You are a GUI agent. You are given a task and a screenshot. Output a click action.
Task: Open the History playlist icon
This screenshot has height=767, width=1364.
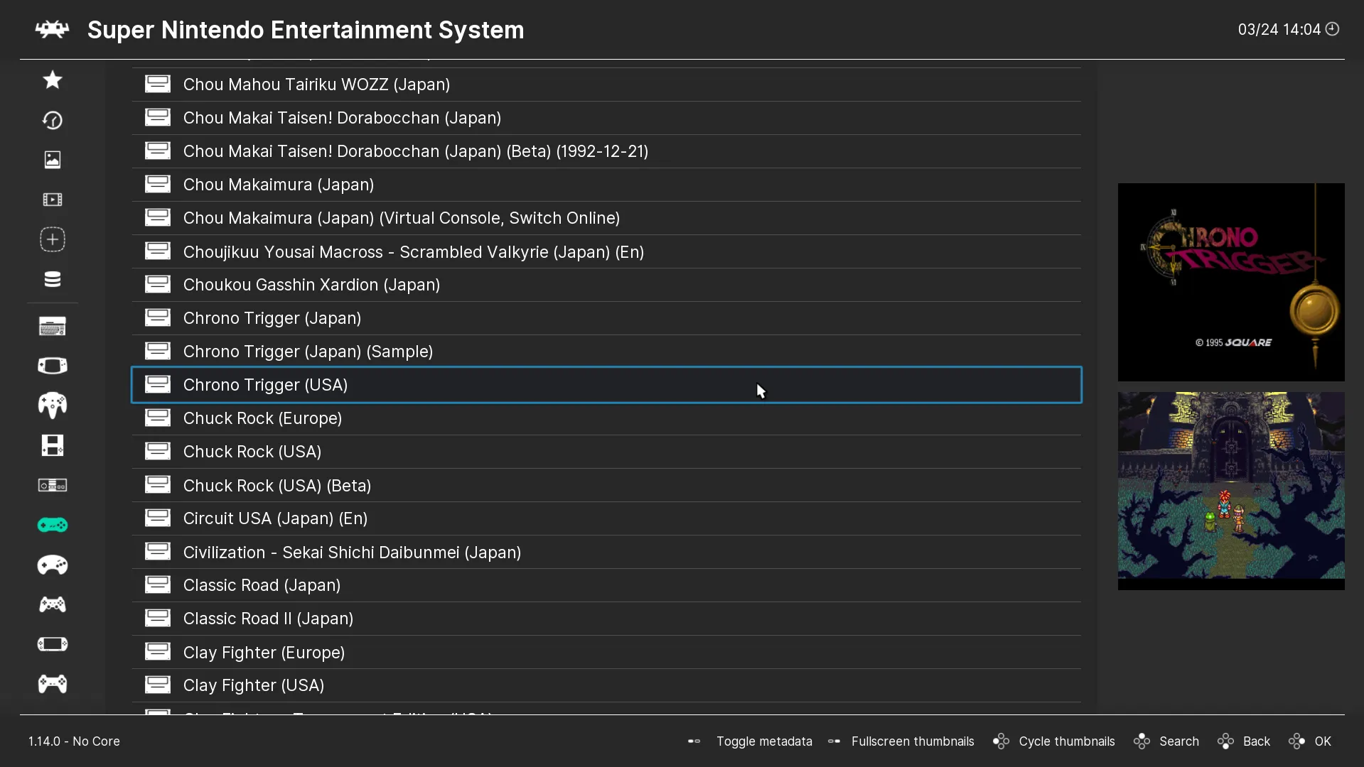pos(53,120)
